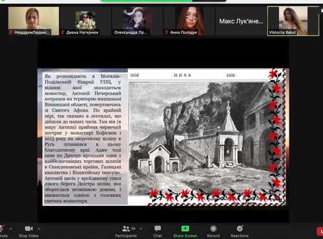The width and height of the screenshot is (323, 239).
Task: Open the Reactions menu
Action: click(x=240, y=231)
